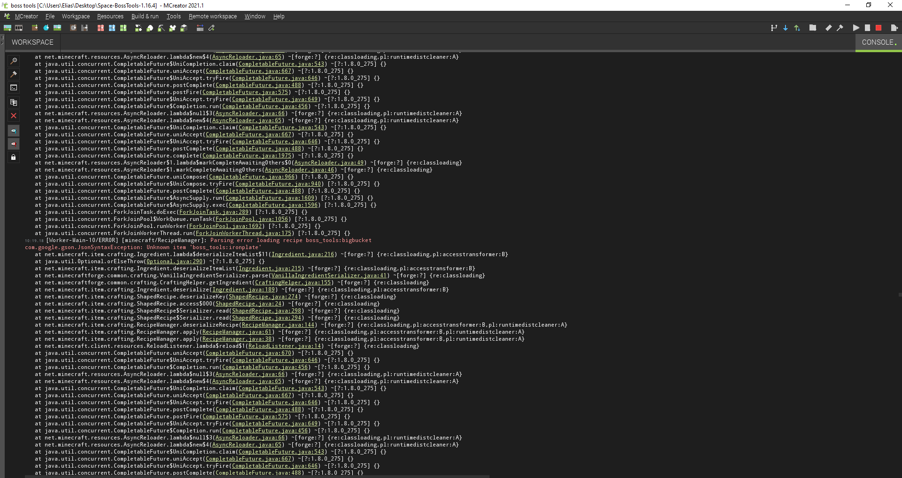Open the terminal icon in console sidebar

click(14, 87)
